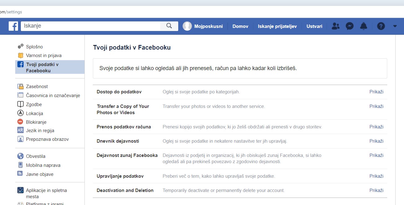
Task: Expand Dostop do podatkov via Prikaži
Action: click(x=376, y=92)
